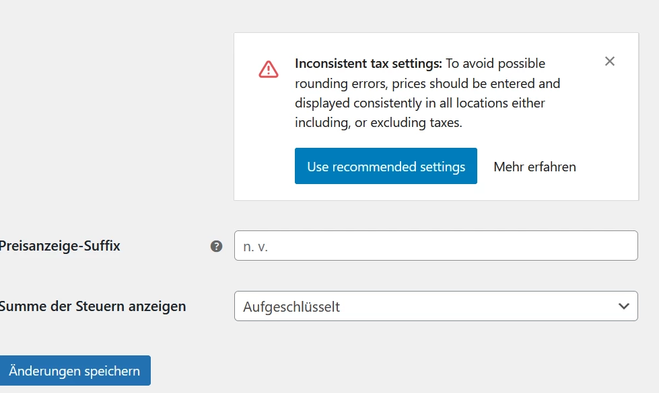Click the question mark help icon
Image resolution: width=659 pixels, height=393 pixels.
click(x=216, y=246)
